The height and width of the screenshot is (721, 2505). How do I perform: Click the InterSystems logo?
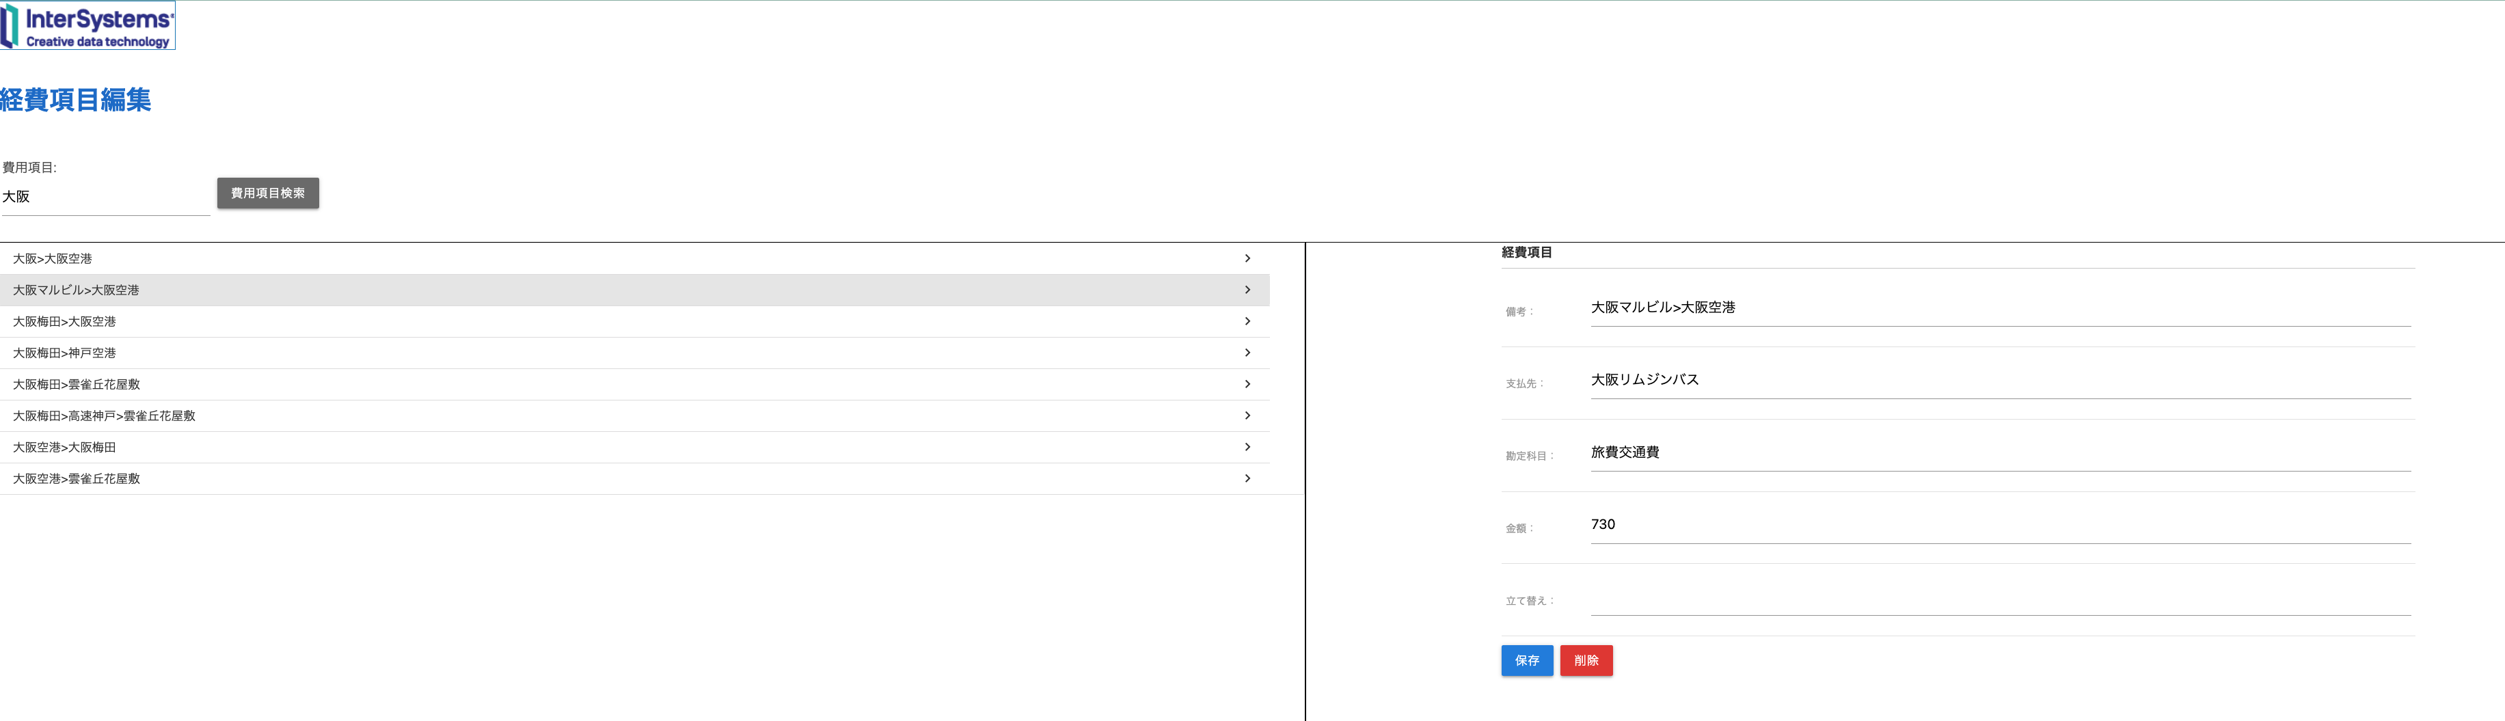pyautogui.click(x=87, y=26)
